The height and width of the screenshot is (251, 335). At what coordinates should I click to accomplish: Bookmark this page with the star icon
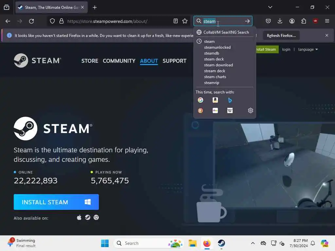coord(185,21)
